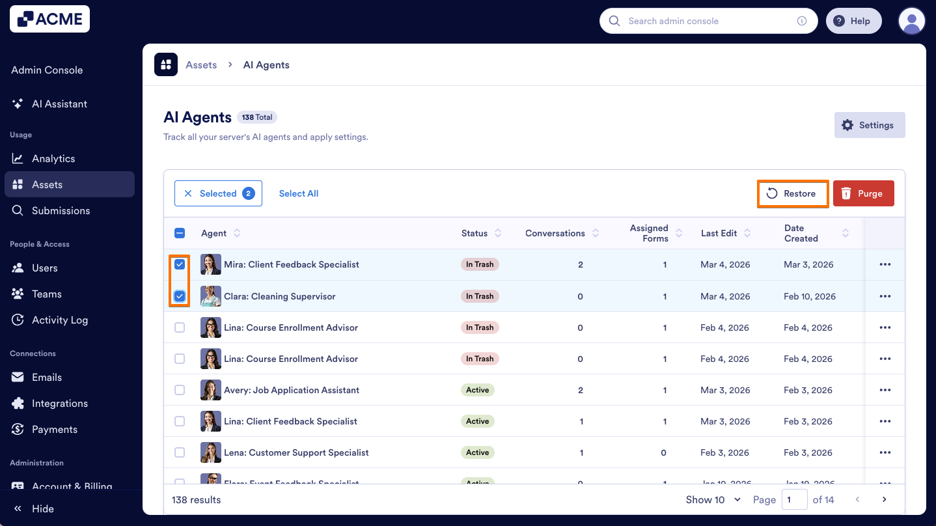Viewport: 936px width, 526px height.
Task: Open the AI Assistant from the sidebar
Action: pos(60,104)
